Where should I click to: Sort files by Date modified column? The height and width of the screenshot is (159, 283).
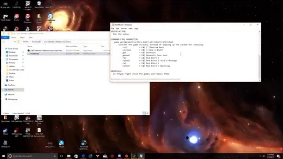click(x=71, y=46)
